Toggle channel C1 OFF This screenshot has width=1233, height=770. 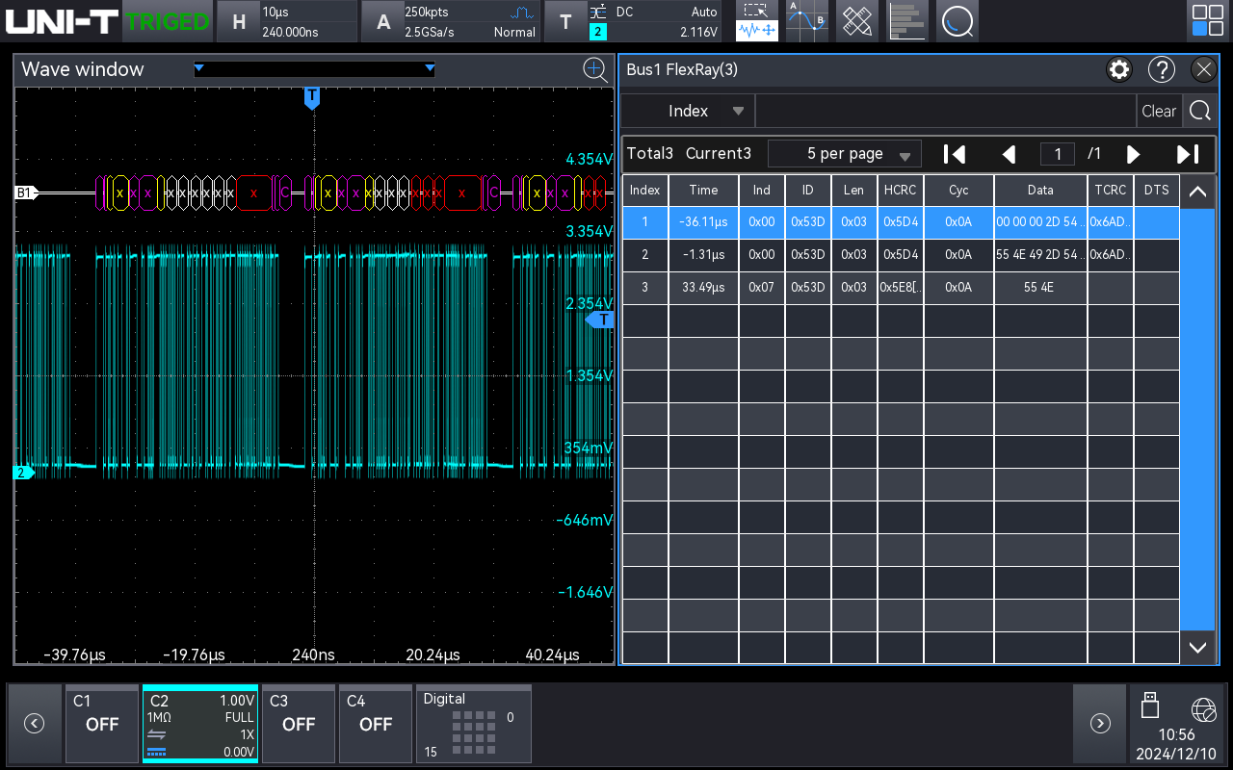(102, 724)
